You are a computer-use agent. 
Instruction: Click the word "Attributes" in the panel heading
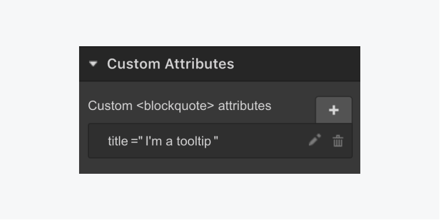199,64
